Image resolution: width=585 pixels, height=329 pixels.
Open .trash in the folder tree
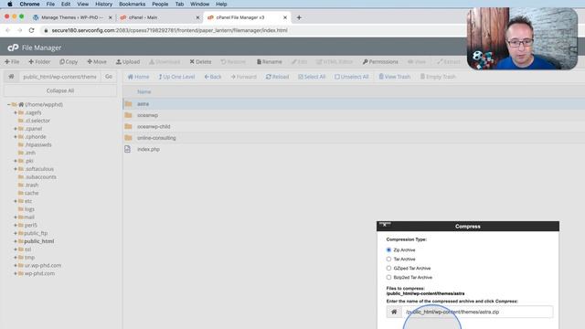pos(31,185)
